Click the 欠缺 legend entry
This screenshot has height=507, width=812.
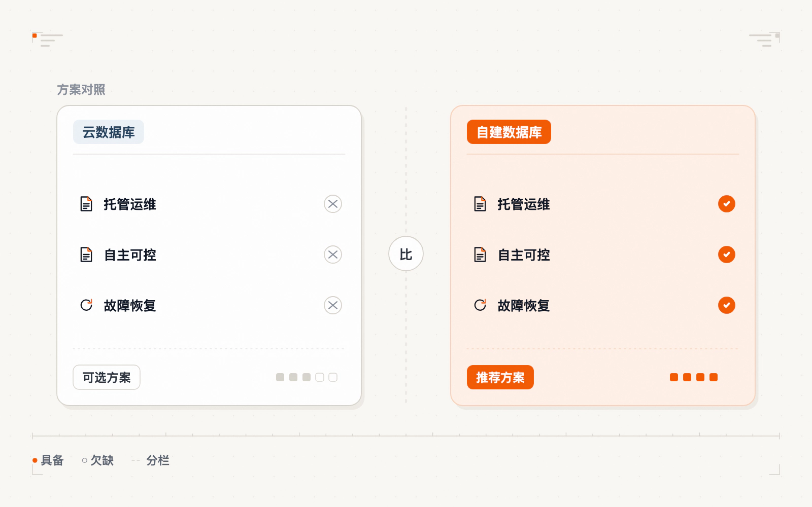97,460
